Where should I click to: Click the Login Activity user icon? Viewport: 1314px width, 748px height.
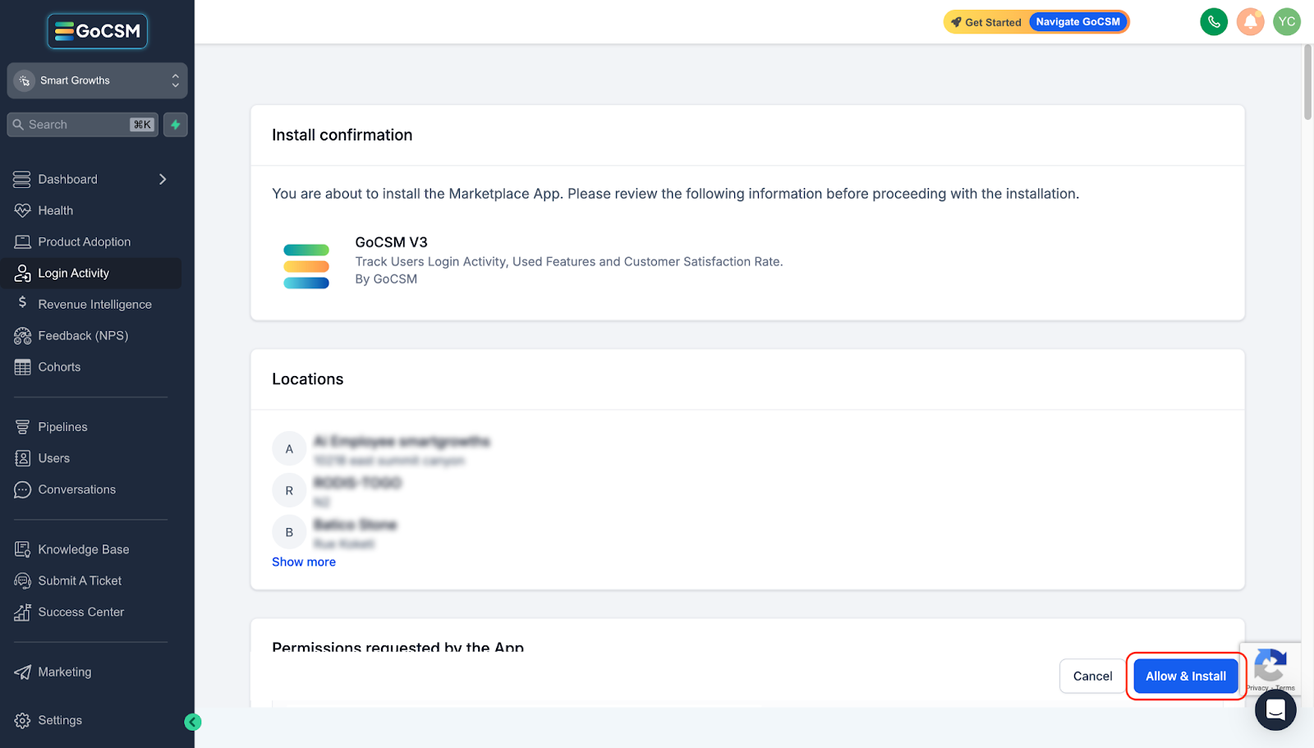[x=22, y=273]
